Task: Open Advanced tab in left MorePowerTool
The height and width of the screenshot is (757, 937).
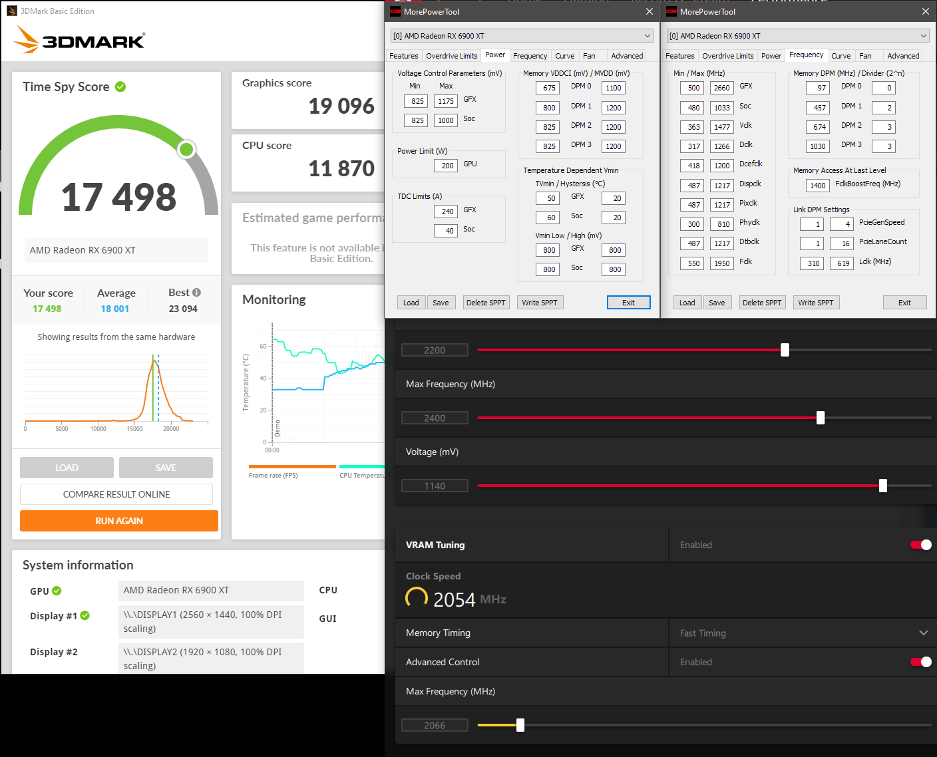Action: point(627,56)
